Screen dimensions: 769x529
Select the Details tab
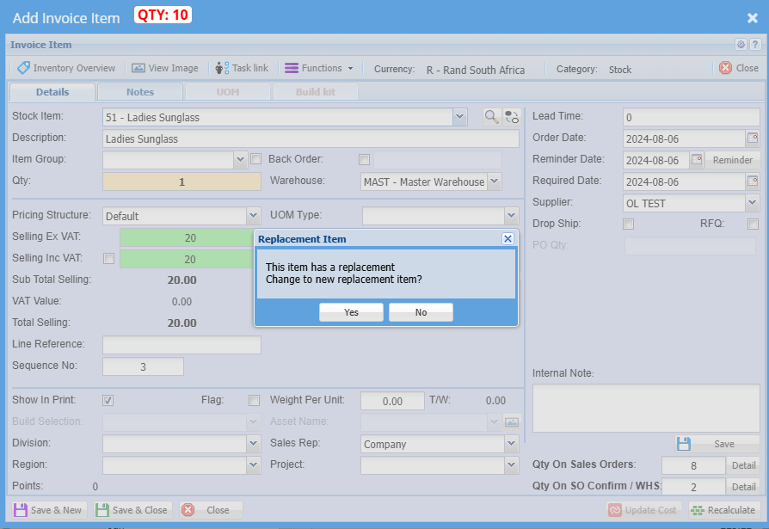(52, 92)
